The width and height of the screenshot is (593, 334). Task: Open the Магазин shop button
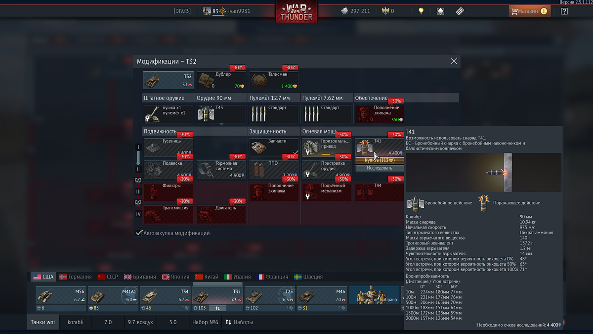tap(530, 11)
